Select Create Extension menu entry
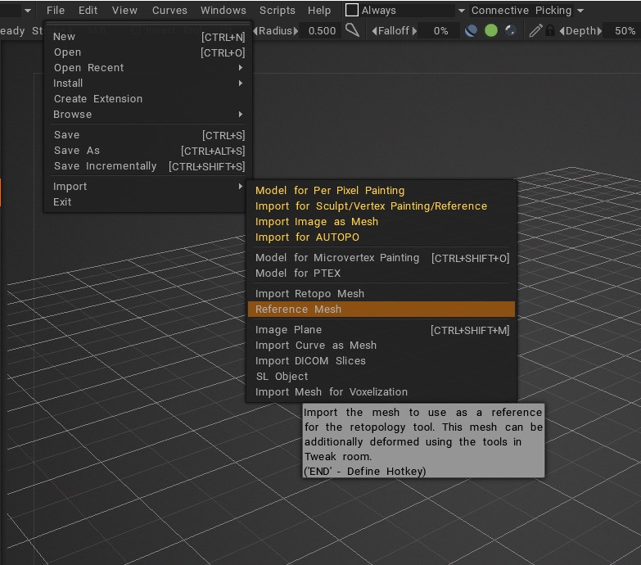Screen dimensions: 641x565 (150, 99)
